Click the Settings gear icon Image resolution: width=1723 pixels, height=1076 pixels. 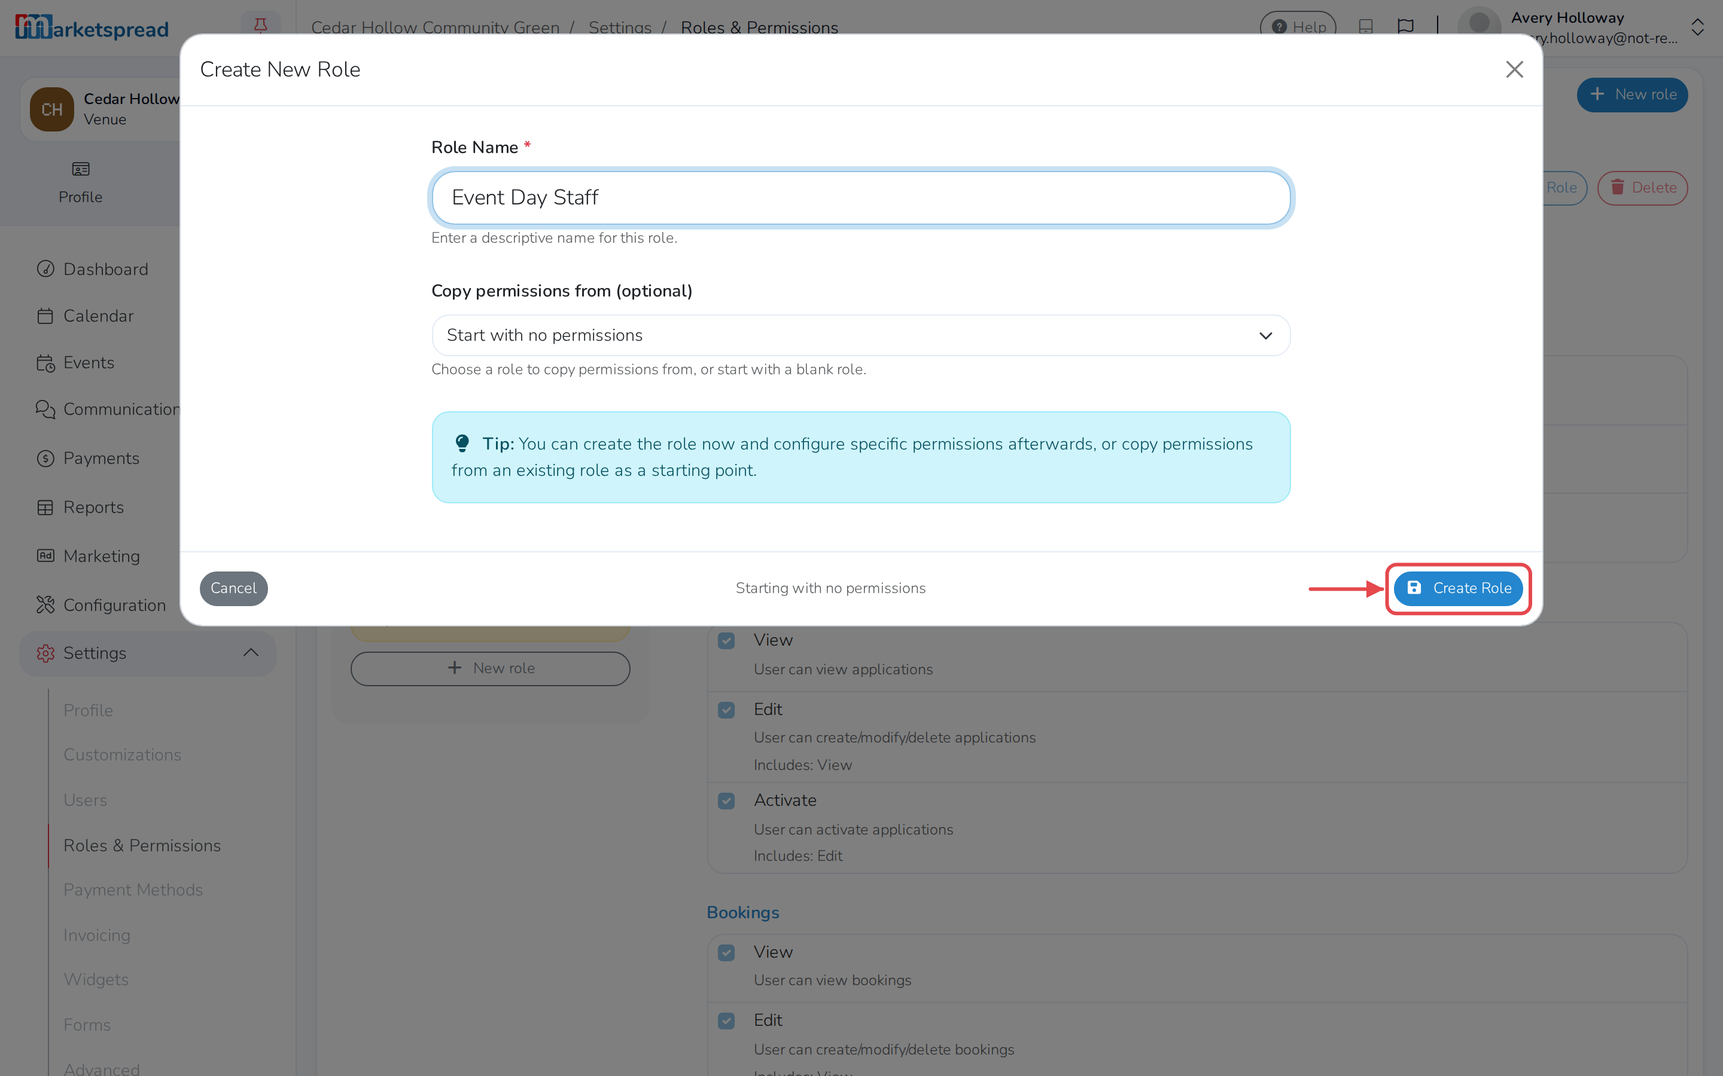point(45,653)
